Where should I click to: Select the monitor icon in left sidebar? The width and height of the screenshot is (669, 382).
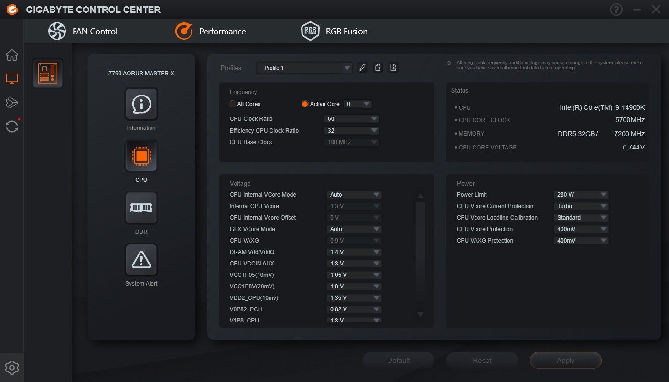pos(12,79)
